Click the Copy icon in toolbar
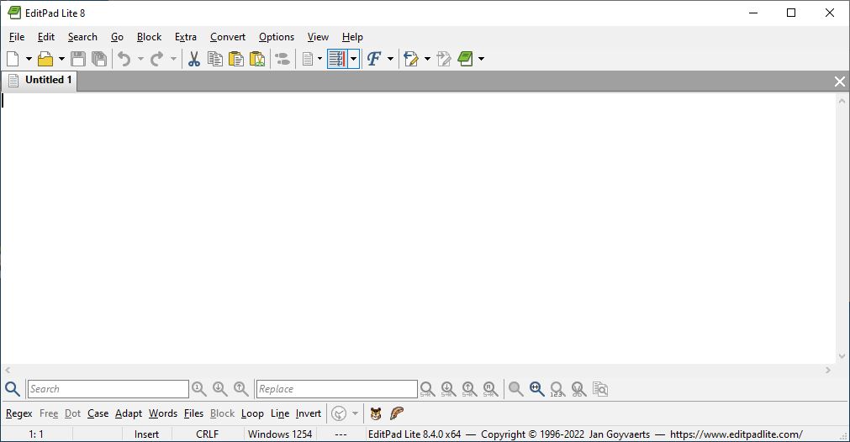 (x=215, y=59)
